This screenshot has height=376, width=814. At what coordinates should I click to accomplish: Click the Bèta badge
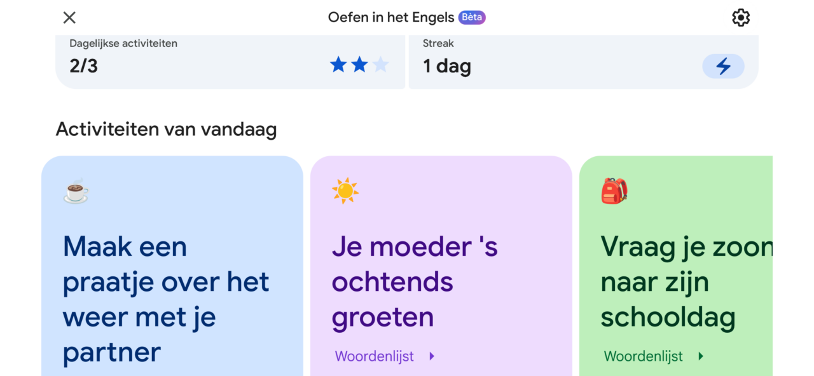[x=472, y=18]
